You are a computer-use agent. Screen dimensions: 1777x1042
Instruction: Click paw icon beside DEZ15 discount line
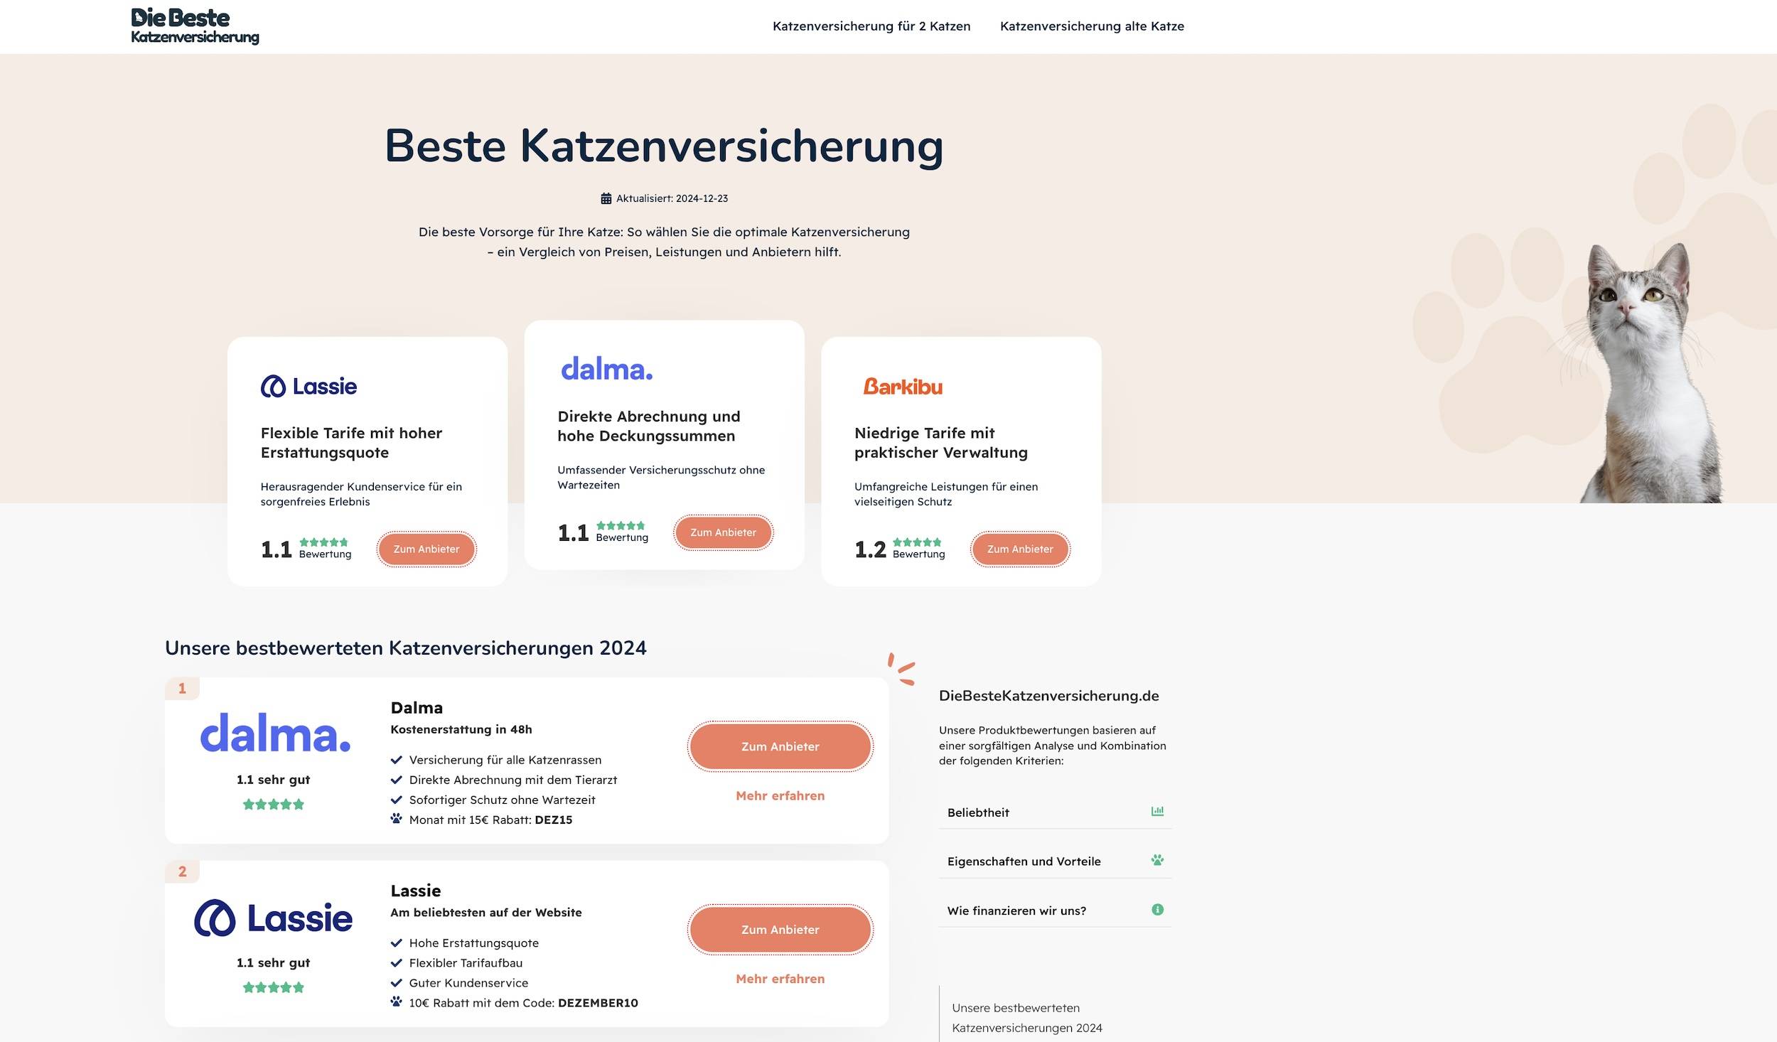[396, 819]
